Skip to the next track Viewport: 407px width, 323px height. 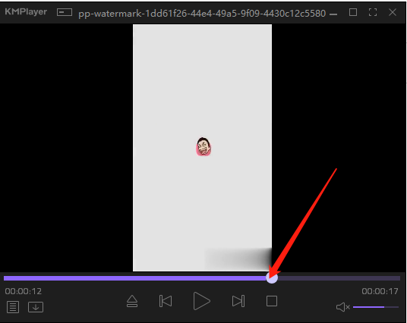pos(238,301)
